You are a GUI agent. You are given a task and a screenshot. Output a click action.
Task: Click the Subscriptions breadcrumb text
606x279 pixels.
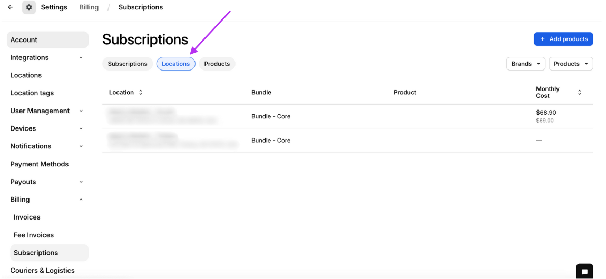click(x=141, y=7)
